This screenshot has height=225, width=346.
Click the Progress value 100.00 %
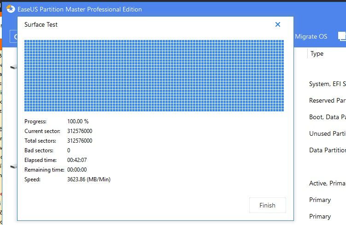pos(78,121)
